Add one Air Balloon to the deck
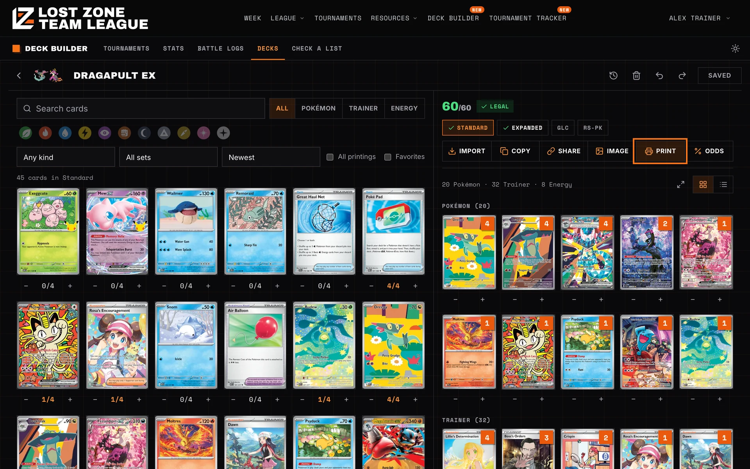Viewport: 750px width, 469px height. [277, 399]
